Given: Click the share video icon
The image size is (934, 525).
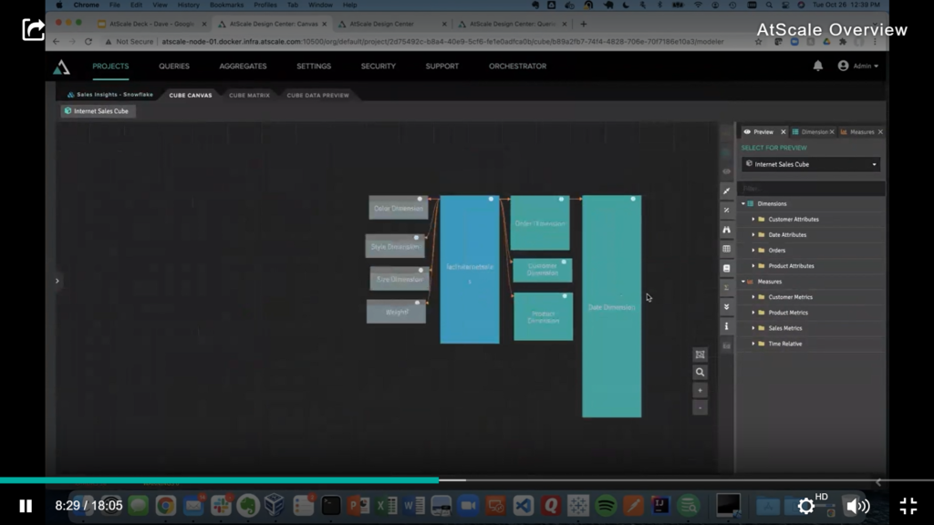Looking at the screenshot, I should (x=34, y=29).
